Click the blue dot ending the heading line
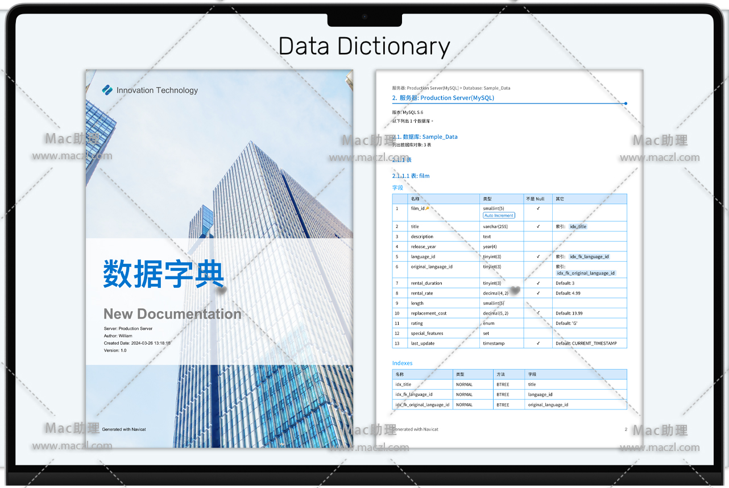Viewport: 729px width, 488px height. [x=626, y=104]
